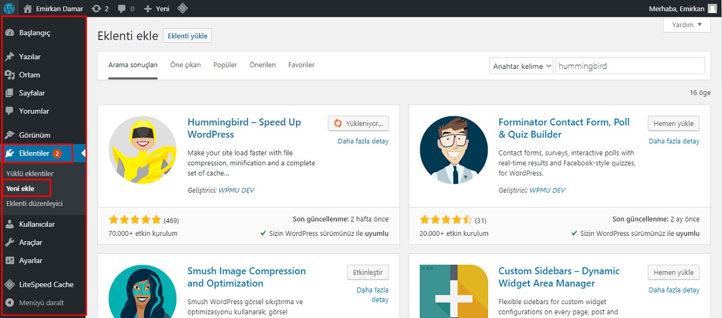Click WPMU DEV developer link under Hummingbird
The width and height of the screenshot is (722, 318).
(x=236, y=190)
